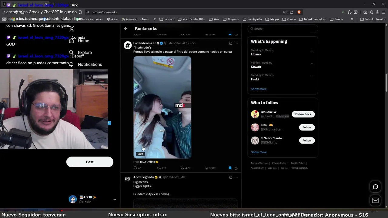Open browser extensions puzzle icon
The height and width of the screenshot is (218, 388).
[x=350, y=12]
